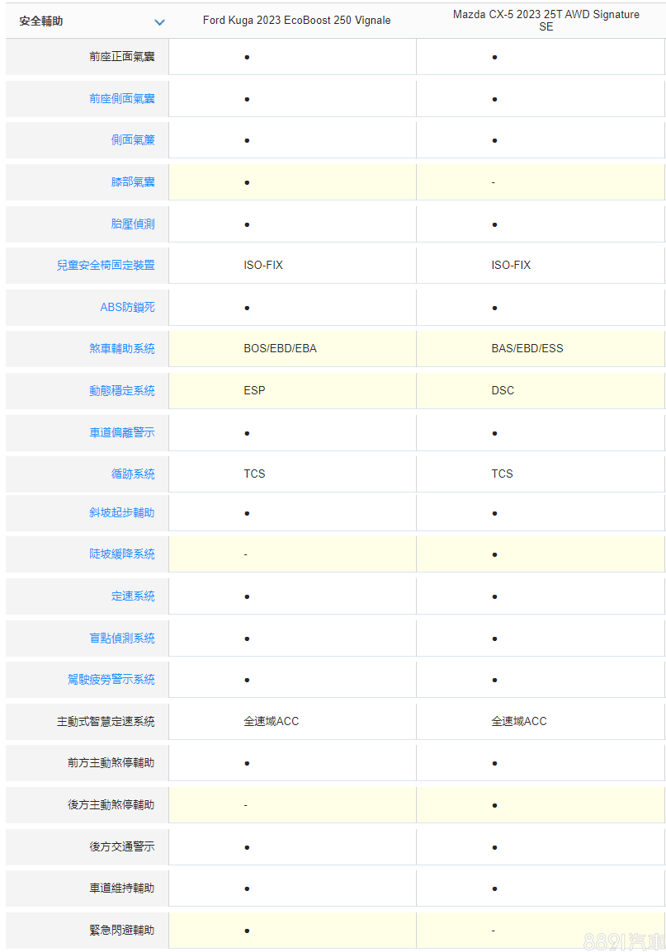
Task: Click the Mazda CX-5 2023 column header
Action: [x=546, y=21]
